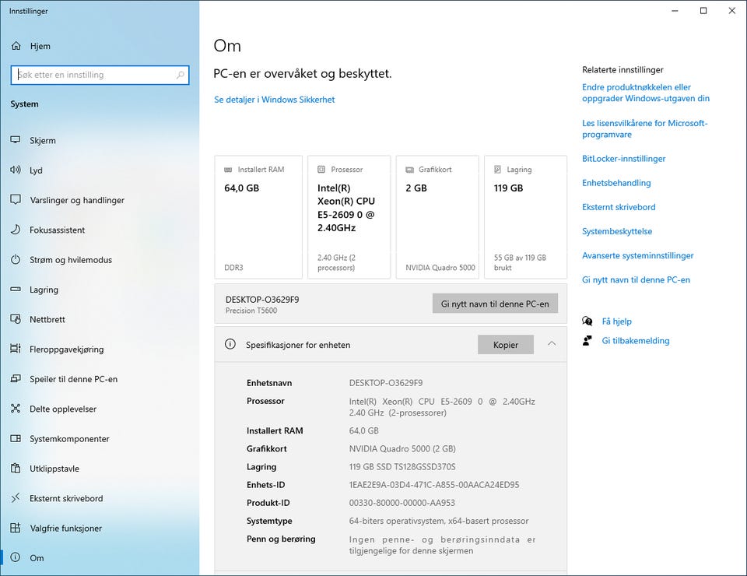The width and height of the screenshot is (747, 576).
Task: Click the Gi tilbakemelding person icon
Action: click(587, 341)
